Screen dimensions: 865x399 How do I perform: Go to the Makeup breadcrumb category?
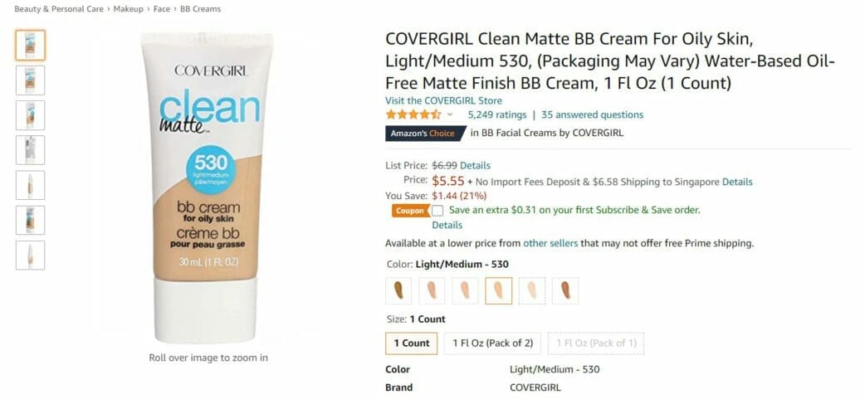click(129, 9)
